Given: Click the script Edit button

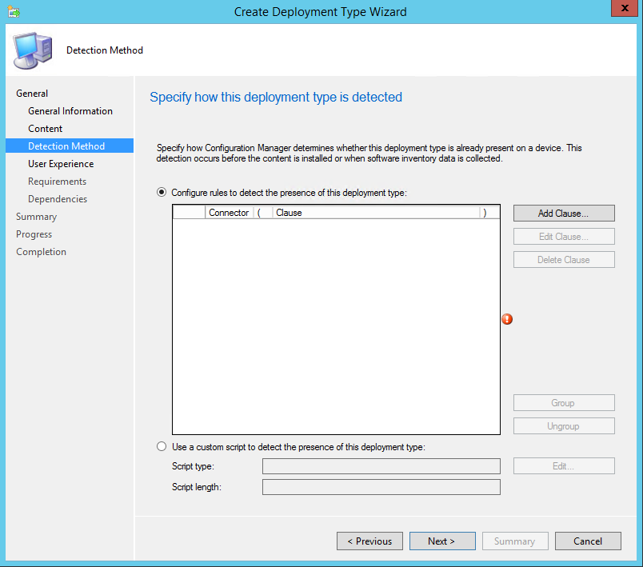Looking at the screenshot, I should point(564,465).
